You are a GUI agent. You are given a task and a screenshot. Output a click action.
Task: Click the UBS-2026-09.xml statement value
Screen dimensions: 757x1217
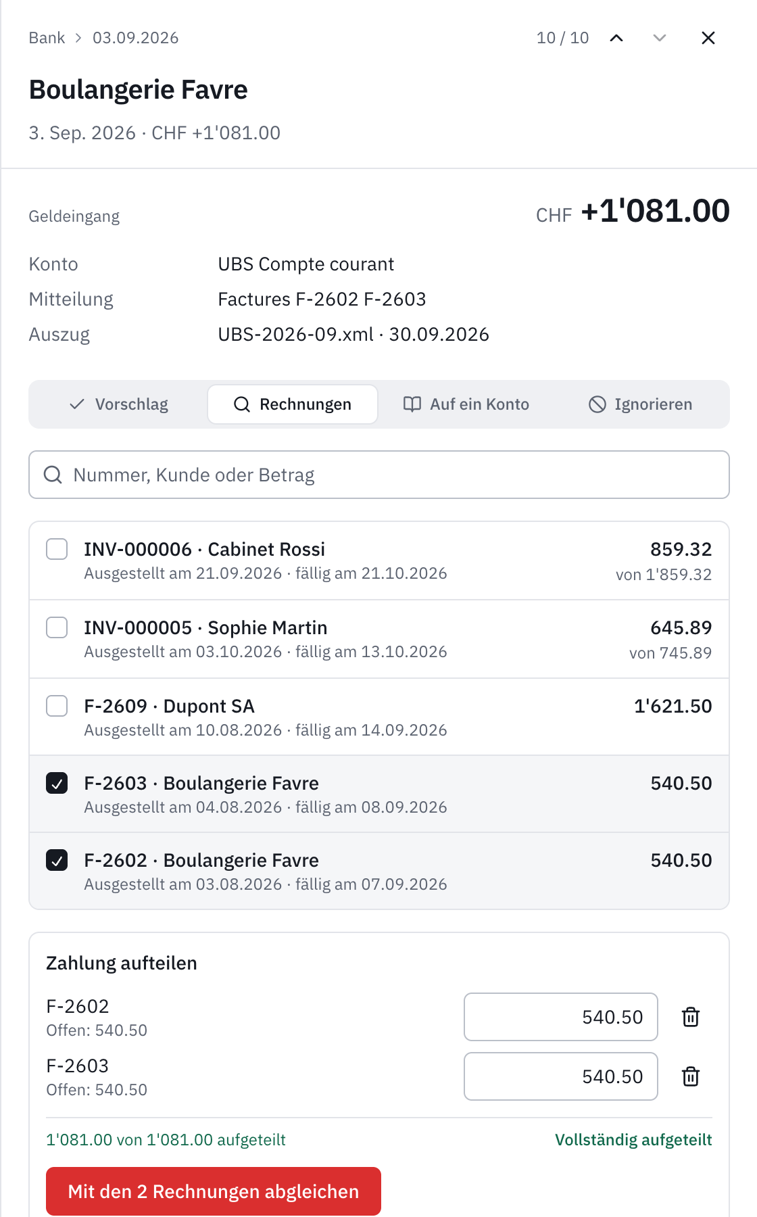(353, 335)
